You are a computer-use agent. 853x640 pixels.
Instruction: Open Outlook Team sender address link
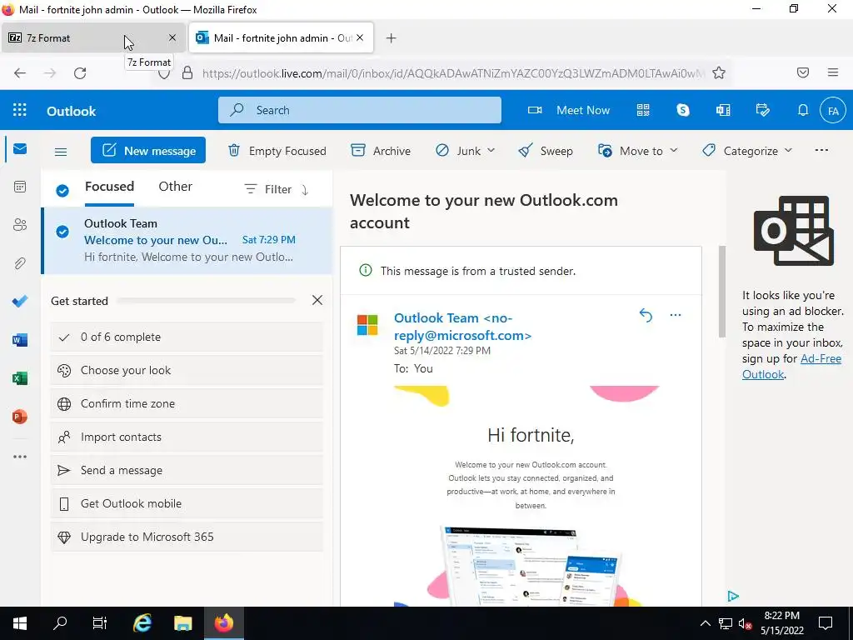point(462,327)
